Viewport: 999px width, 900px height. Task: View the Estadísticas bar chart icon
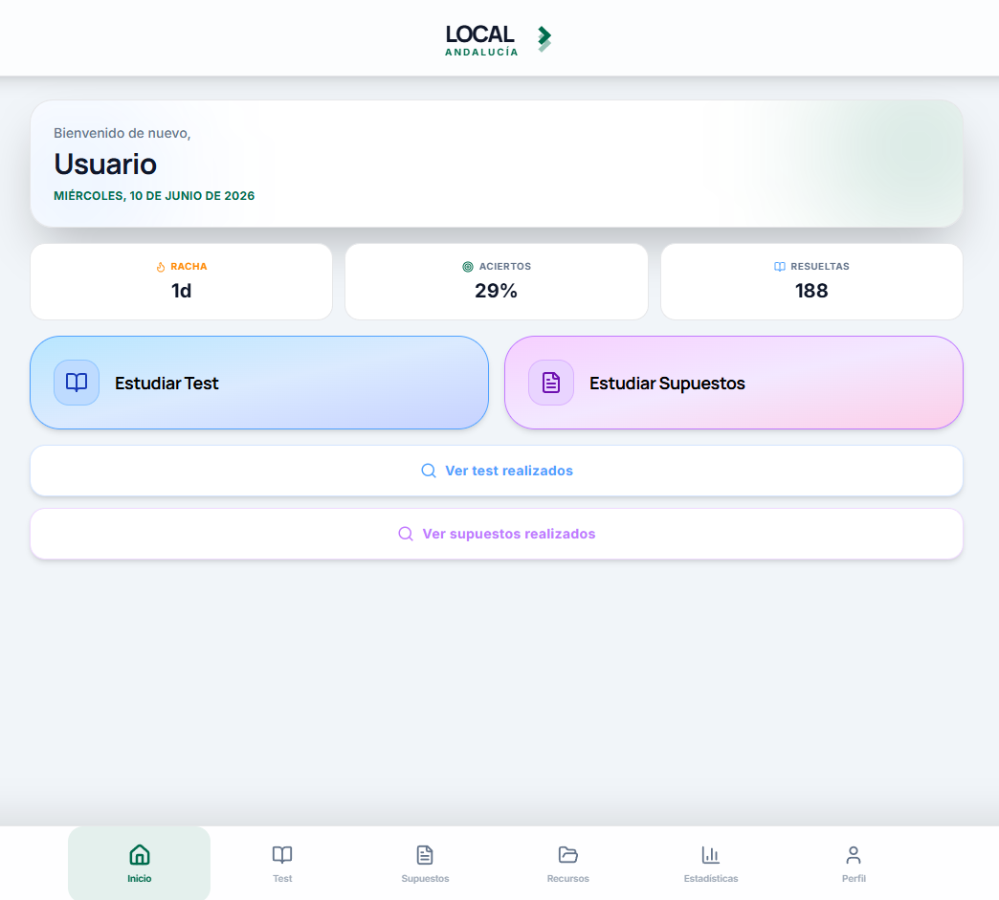click(710, 854)
